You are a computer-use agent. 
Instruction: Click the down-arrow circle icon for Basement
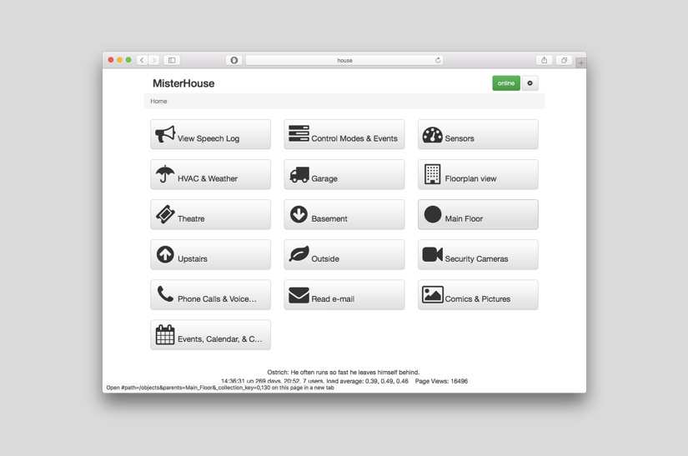(299, 214)
